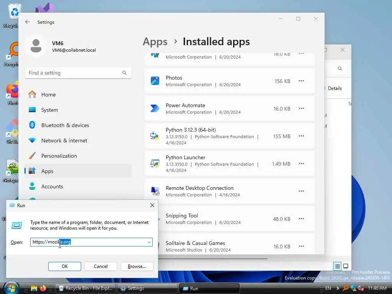Screen dimensions: 392x294
Task: Click Browse... in the Run dialog
Action: (x=137, y=266)
